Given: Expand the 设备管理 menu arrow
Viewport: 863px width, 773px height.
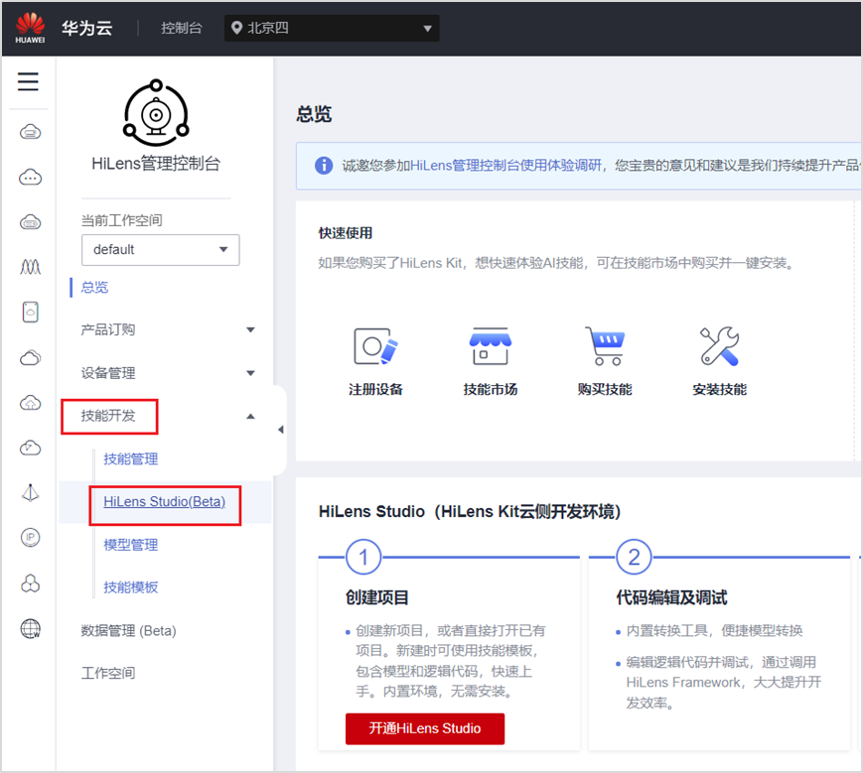Looking at the screenshot, I should (x=250, y=373).
